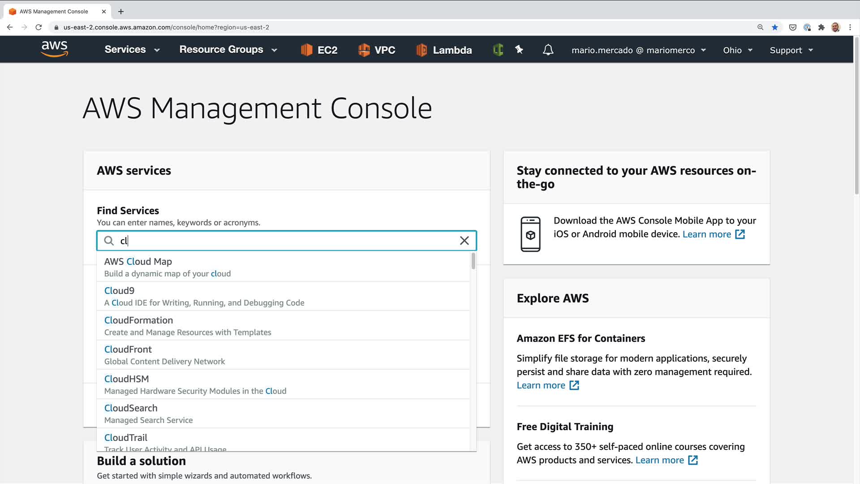
Task: Expand the Services menu
Action: [x=132, y=50]
